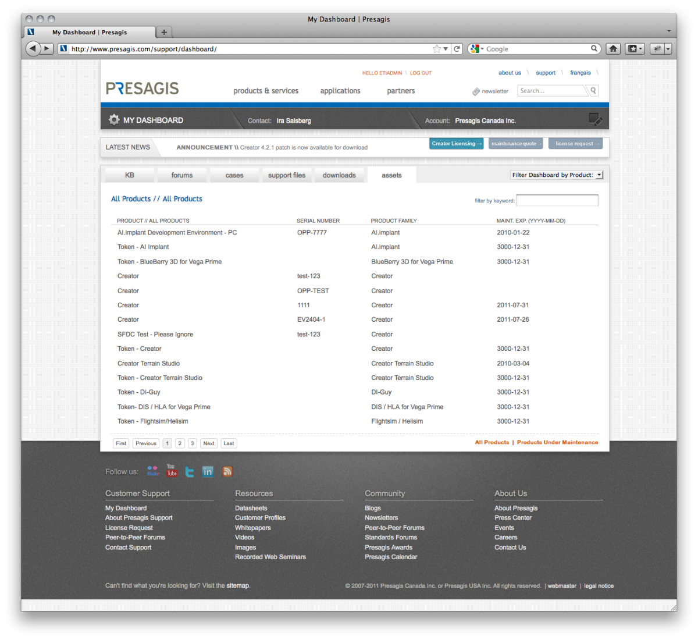
Task: Open the RSS feed icon
Action: [227, 471]
